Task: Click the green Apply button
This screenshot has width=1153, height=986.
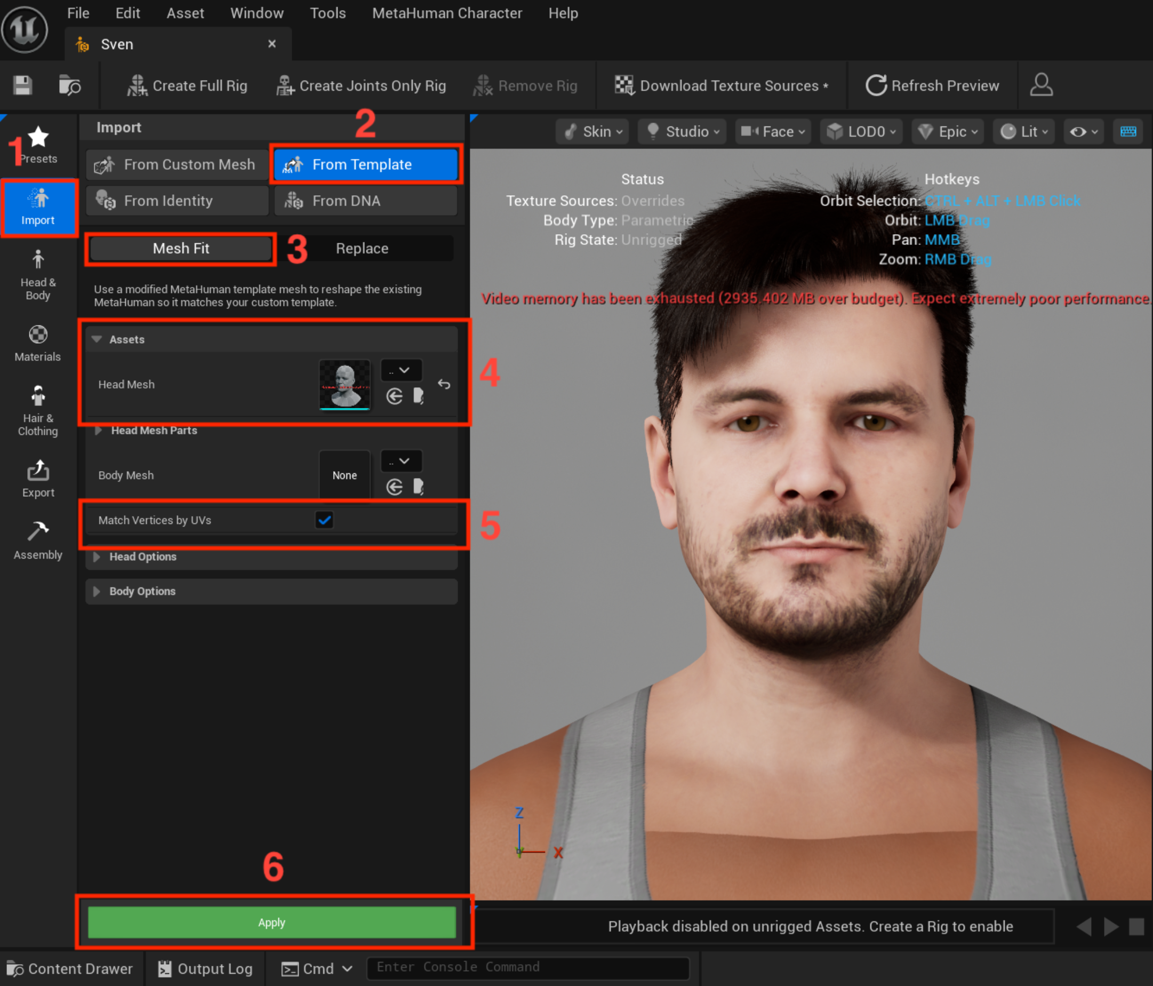Action: point(271,923)
